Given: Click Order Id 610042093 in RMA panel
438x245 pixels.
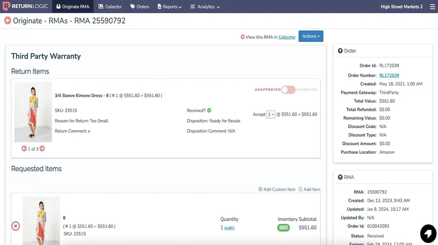Looking at the screenshot, I should 378,226.
